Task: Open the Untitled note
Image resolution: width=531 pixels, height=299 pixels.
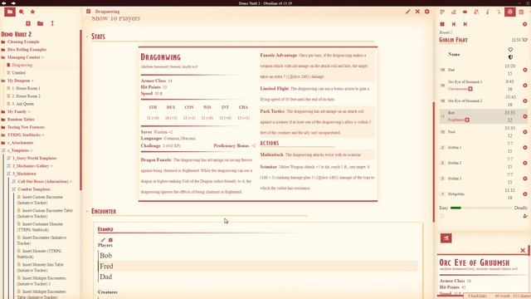Action: (x=18, y=72)
